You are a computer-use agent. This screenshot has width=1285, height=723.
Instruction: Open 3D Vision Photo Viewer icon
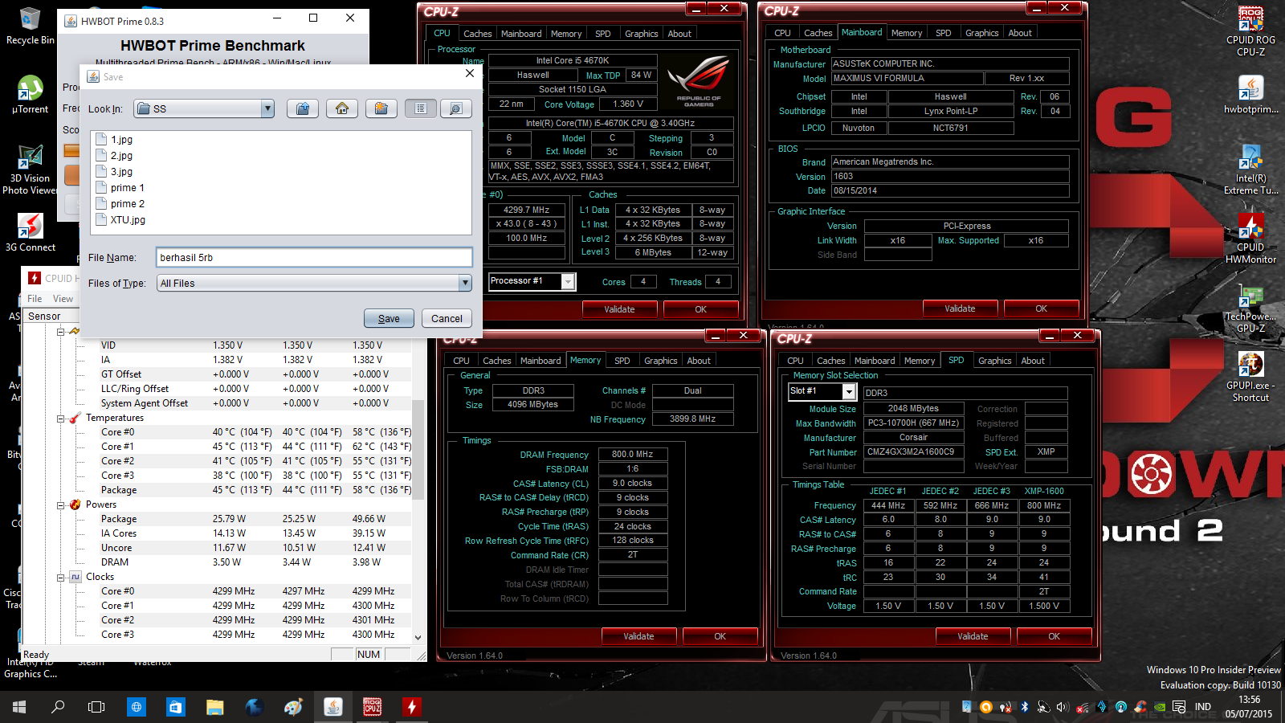point(30,170)
